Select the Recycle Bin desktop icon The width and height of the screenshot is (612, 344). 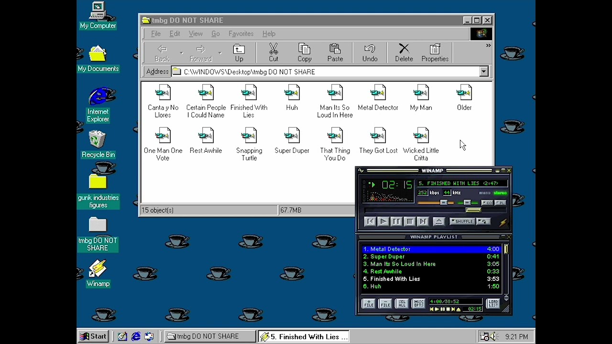point(98,145)
